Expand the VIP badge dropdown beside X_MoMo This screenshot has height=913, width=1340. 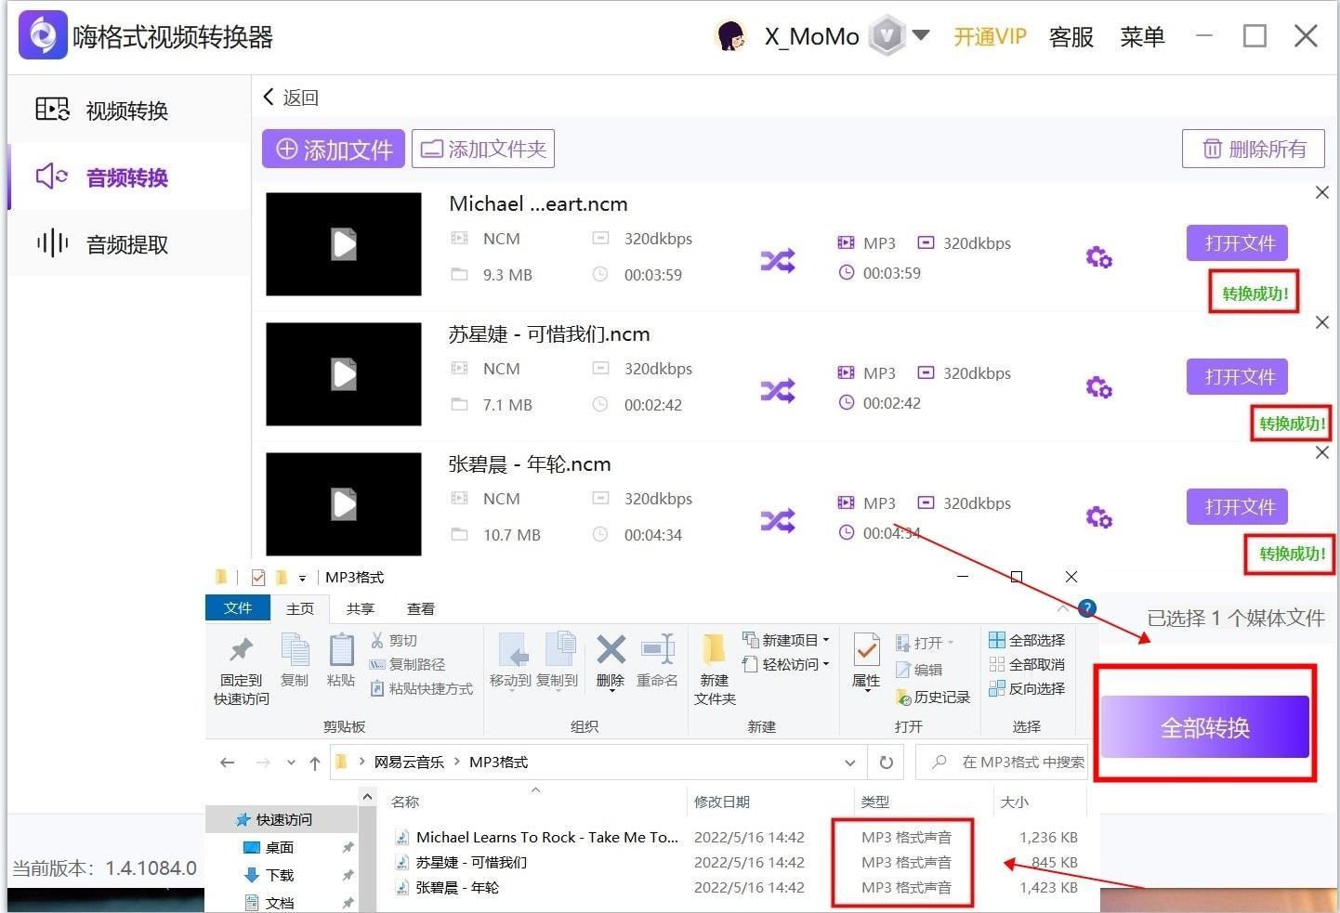click(921, 35)
